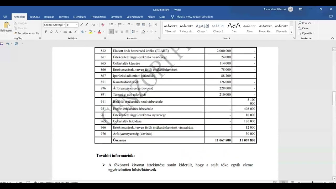Open the Fájl menu
Viewport: 336px width, 189px height.
(x=5, y=17)
